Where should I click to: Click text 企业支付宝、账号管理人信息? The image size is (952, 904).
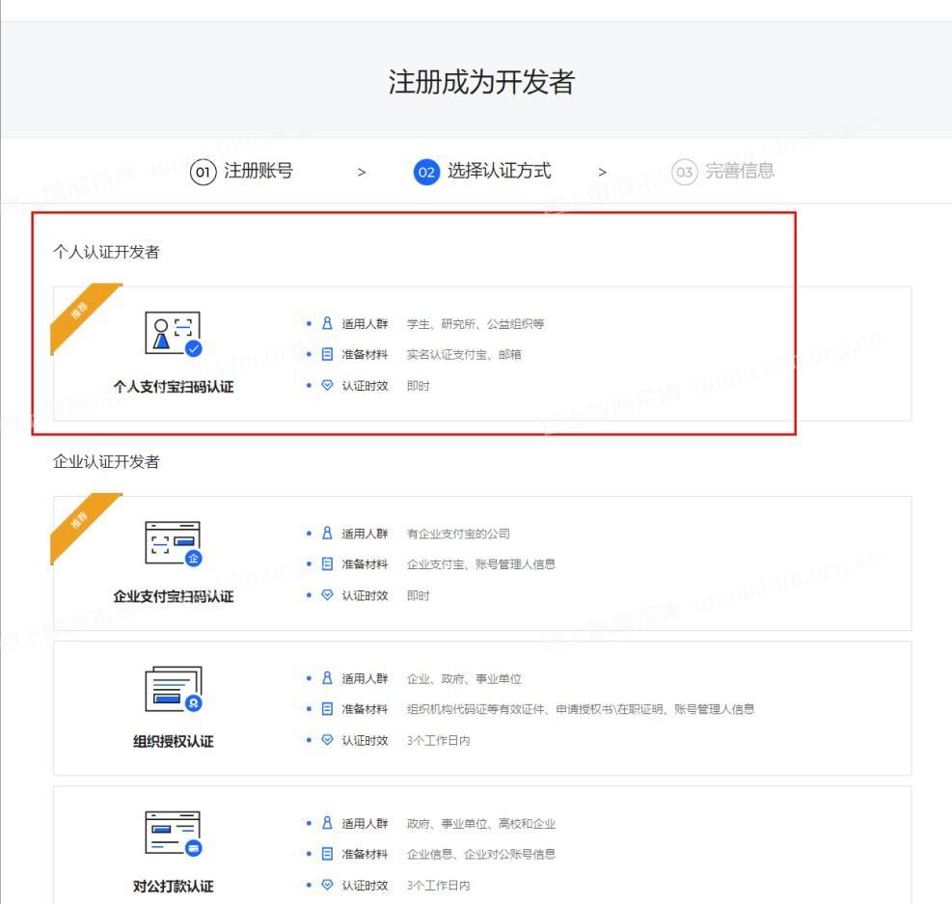(x=481, y=564)
